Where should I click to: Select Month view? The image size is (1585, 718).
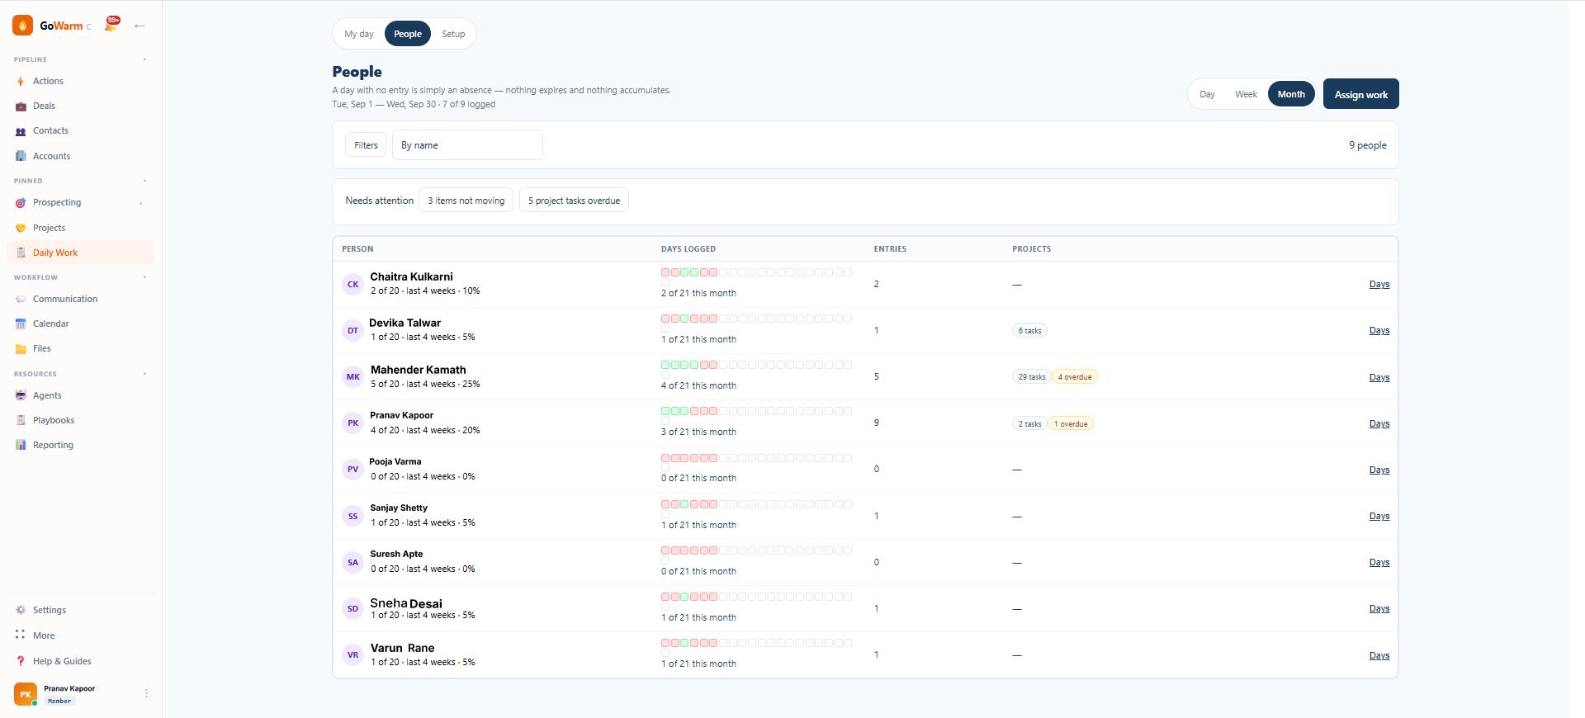[1291, 94]
